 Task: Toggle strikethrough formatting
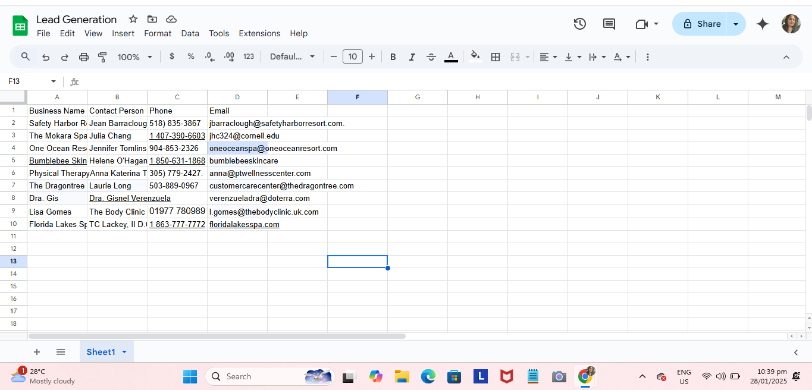431,57
